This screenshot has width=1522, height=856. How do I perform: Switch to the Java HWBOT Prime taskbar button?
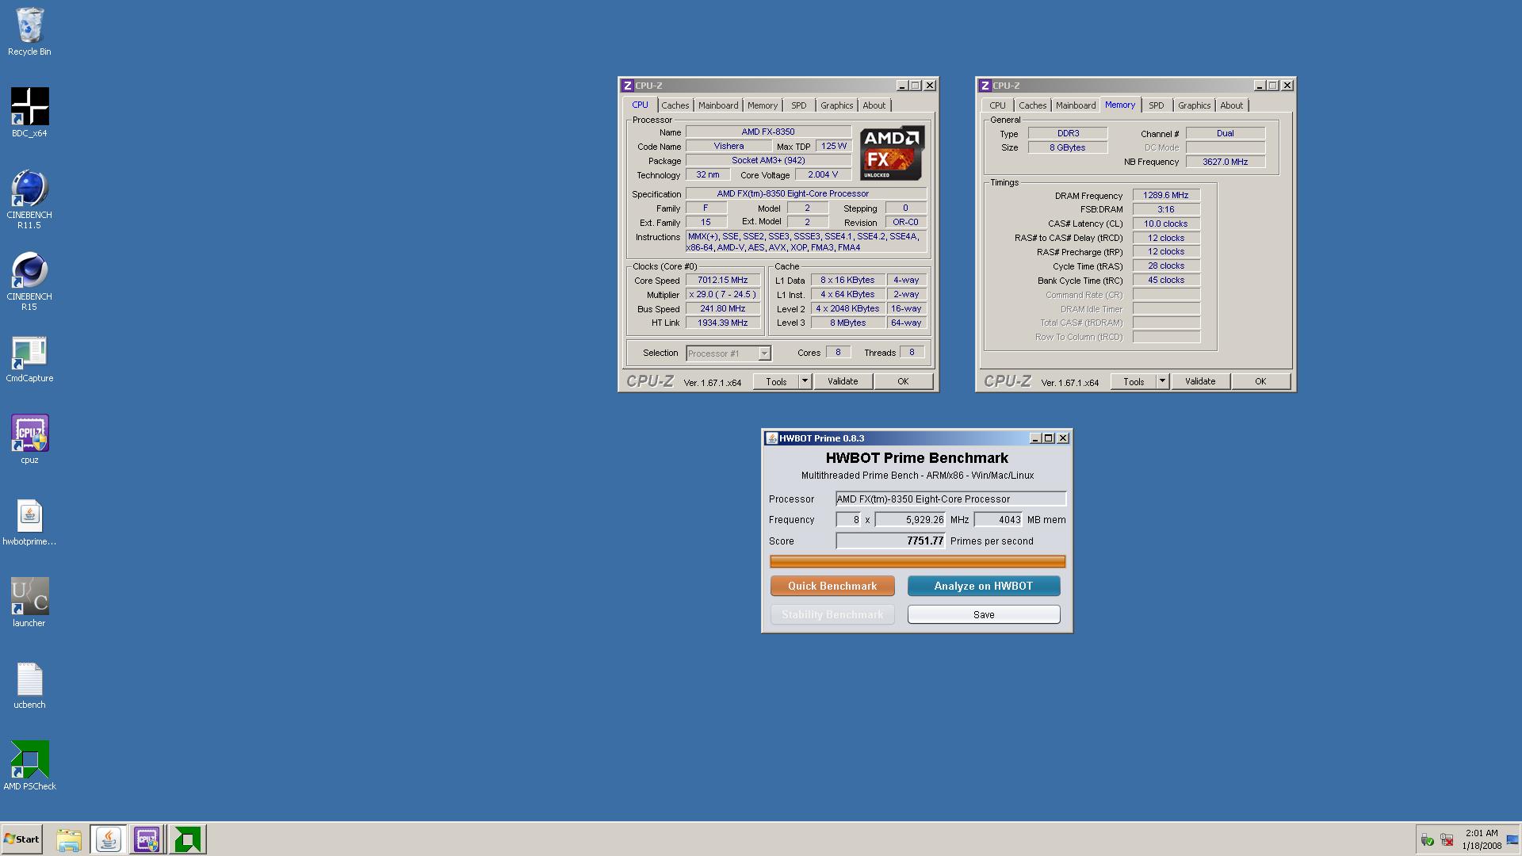[109, 839]
